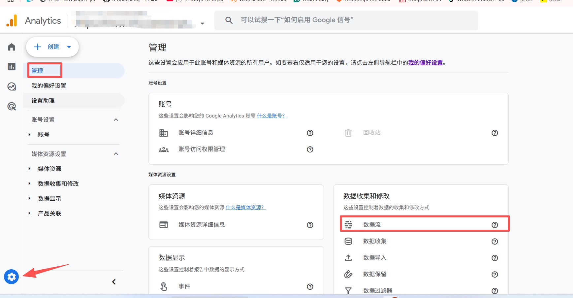Open the 创建 dropdown button

pos(52,47)
